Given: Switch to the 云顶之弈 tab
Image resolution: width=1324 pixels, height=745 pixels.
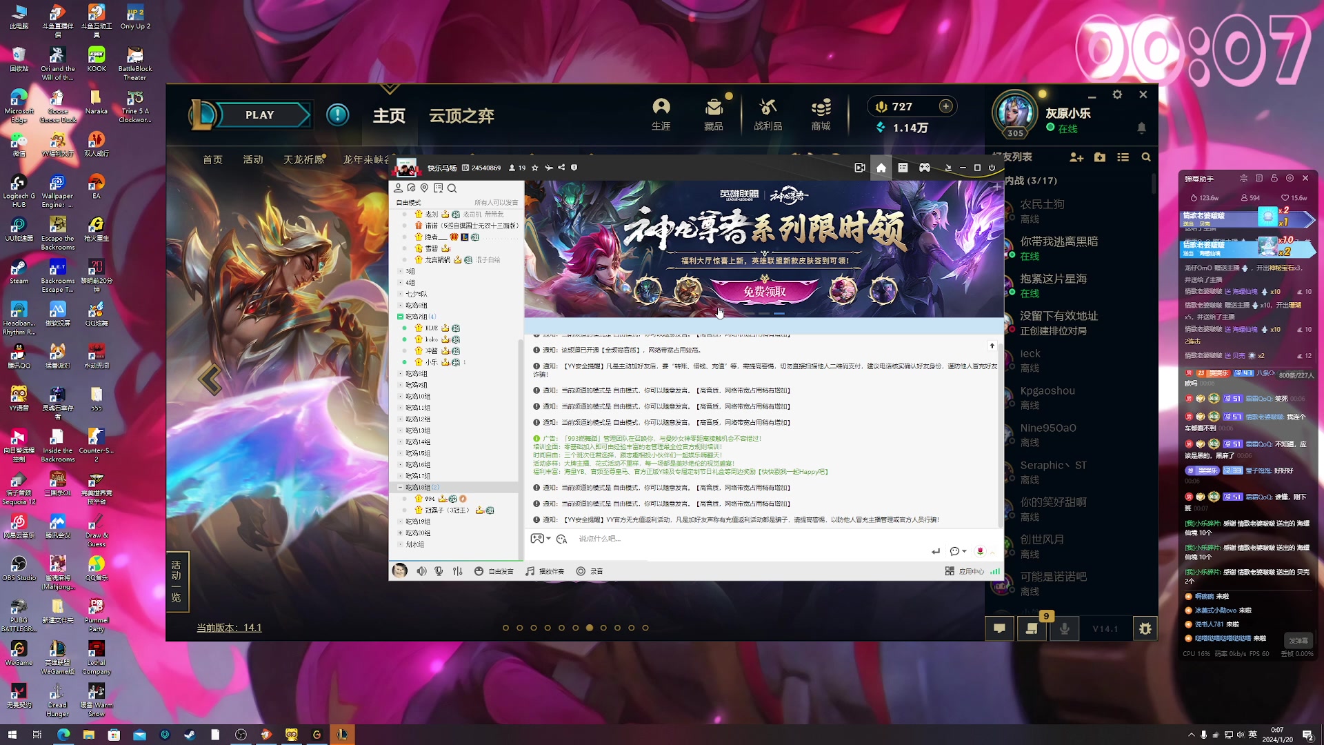Looking at the screenshot, I should (x=461, y=115).
